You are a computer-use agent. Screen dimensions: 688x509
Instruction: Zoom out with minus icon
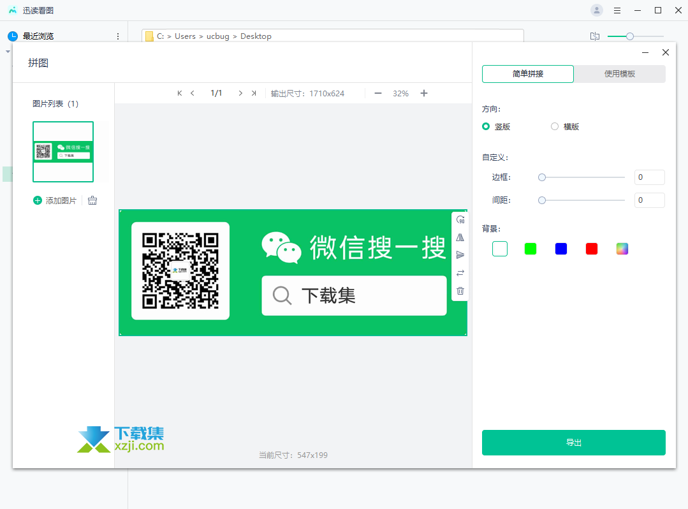tap(377, 93)
